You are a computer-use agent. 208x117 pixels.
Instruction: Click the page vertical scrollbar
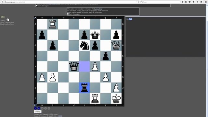tap(207, 60)
